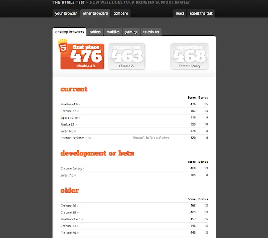Viewport: 268px width, 238px height.
Task: Switch to the 'gaming' tab
Action: click(x=131, y=32)
